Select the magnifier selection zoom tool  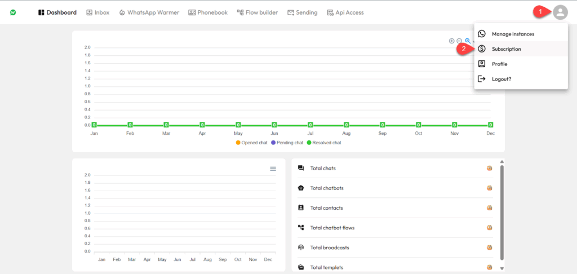point(468,41)
